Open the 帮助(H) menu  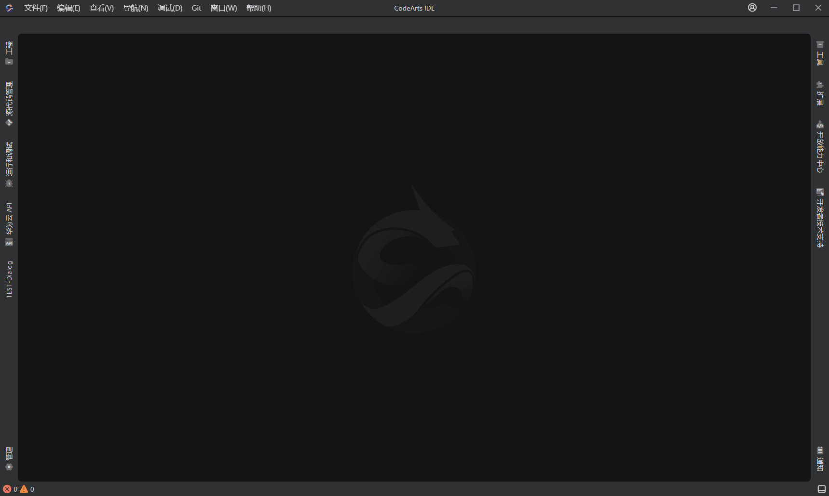point(259,8)
